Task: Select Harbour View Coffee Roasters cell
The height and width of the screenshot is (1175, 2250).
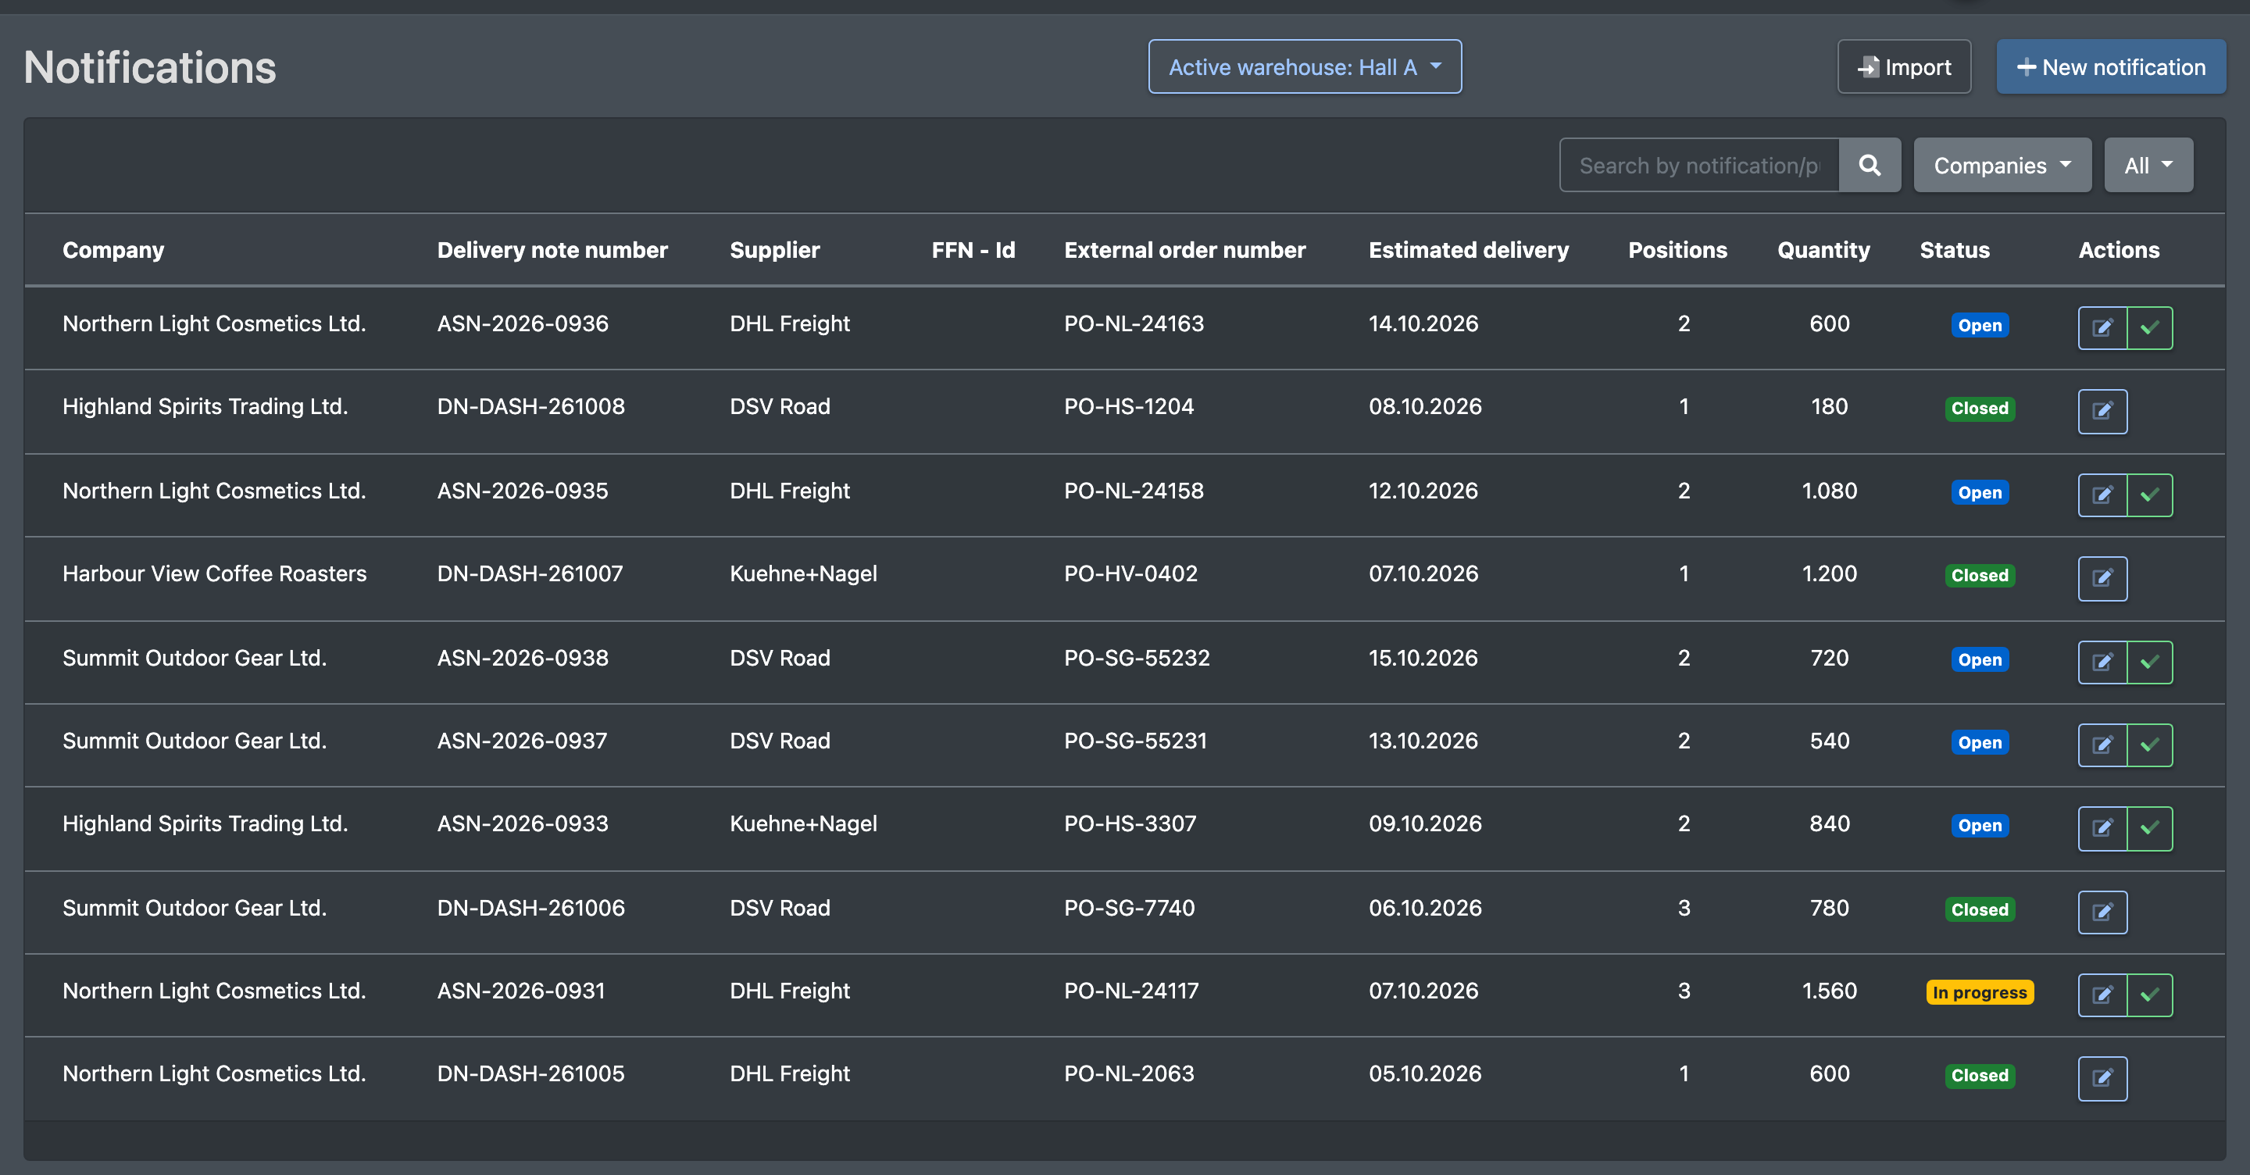Action: (214, 574)
